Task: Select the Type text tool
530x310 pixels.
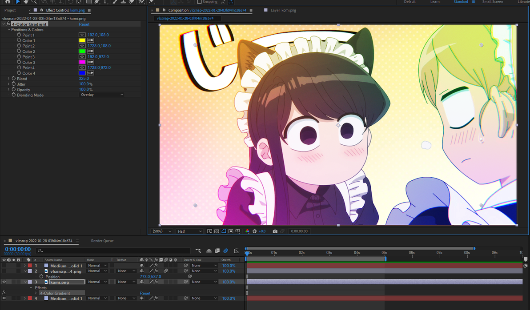Action: pyautogui.click(x=105, y=2)
